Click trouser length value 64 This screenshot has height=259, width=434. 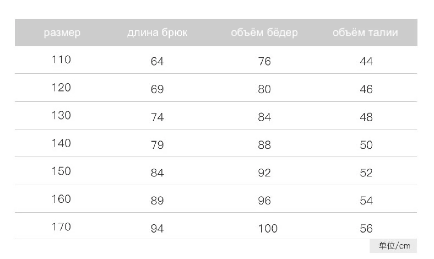click(157, 61)
